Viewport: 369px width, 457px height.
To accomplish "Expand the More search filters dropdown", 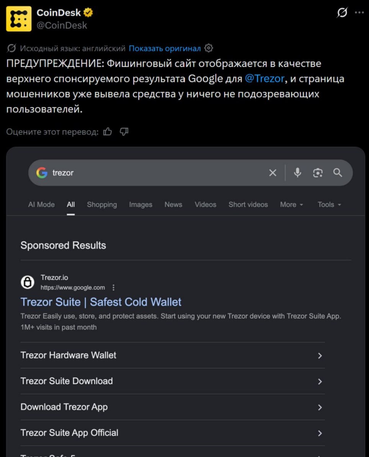I will [292, 205].
